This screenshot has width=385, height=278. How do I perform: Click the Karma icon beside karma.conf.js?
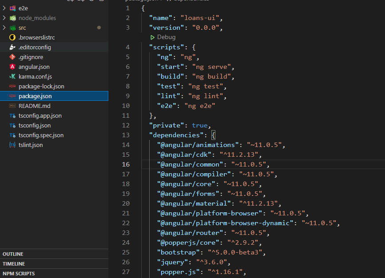click(x=12, y=76)
